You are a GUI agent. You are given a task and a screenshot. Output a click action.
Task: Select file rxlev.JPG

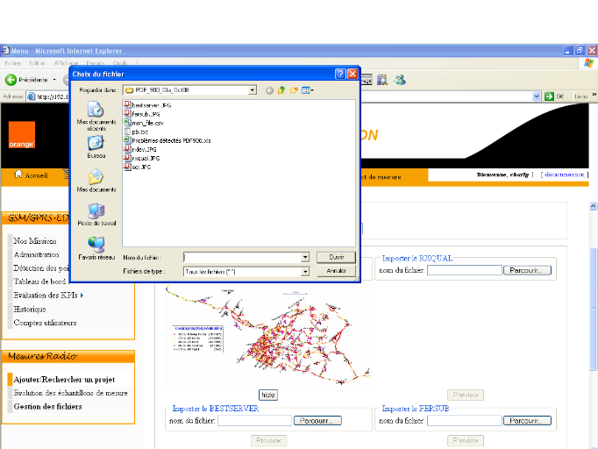(140, 149)
